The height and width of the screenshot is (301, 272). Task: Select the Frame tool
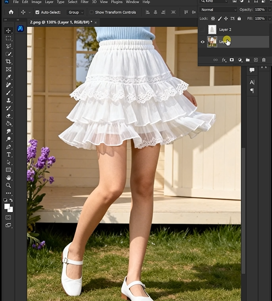click(x=8, y=69)
